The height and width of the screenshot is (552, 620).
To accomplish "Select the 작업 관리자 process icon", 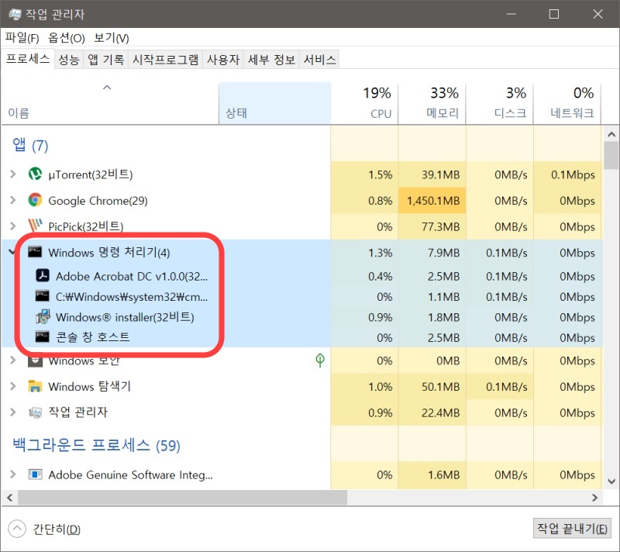I will 36,413.
